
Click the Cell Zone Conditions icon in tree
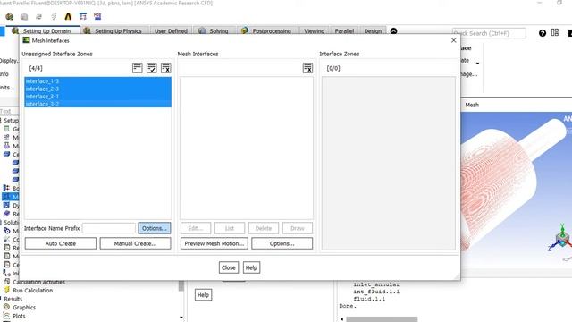(x=6, y=154)
